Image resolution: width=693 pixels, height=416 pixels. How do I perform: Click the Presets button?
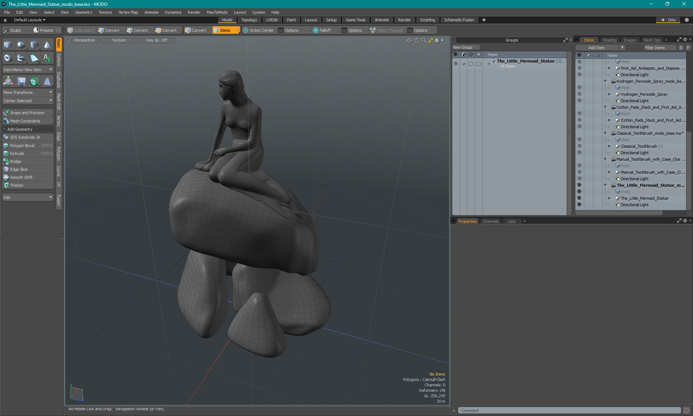[47, 30]
